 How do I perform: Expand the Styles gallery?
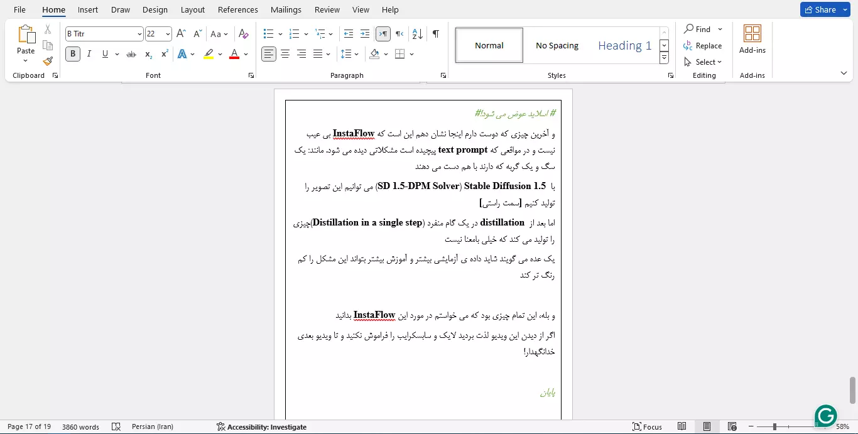[x=665, y=58]
